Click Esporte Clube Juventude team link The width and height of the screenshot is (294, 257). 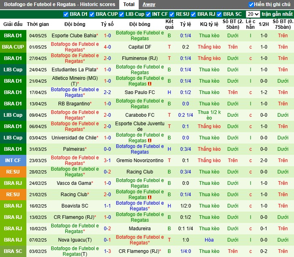(x=139, y=126)
